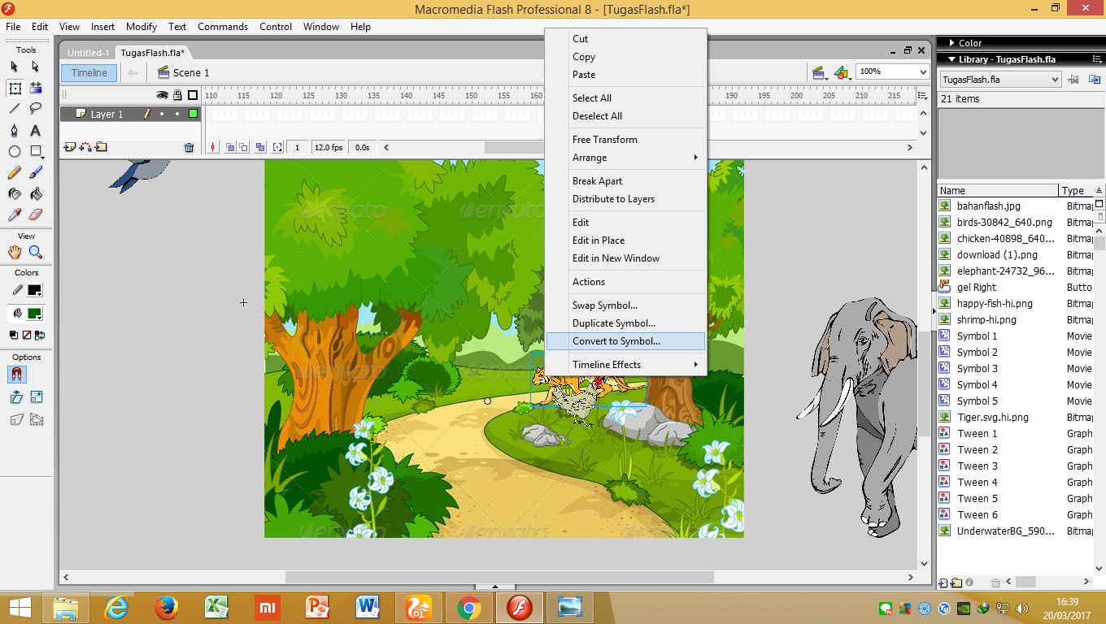Activate the Zoom tool

36,253
